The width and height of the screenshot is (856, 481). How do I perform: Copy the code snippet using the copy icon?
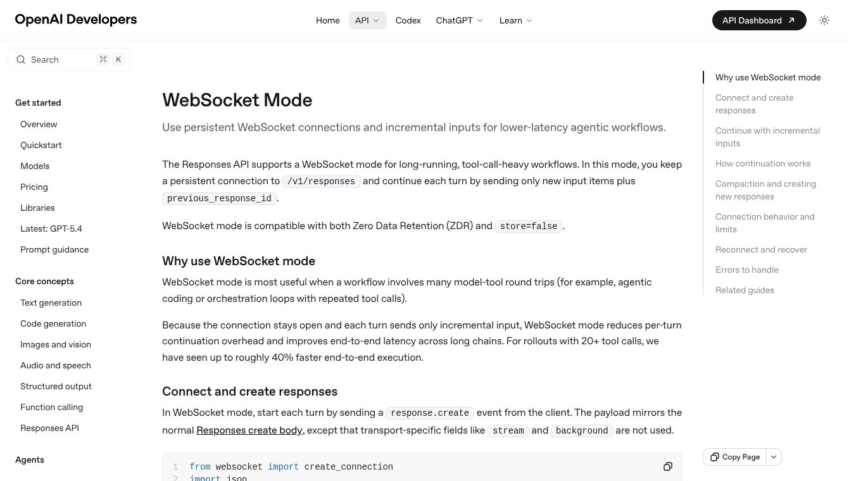coord(668,466)
